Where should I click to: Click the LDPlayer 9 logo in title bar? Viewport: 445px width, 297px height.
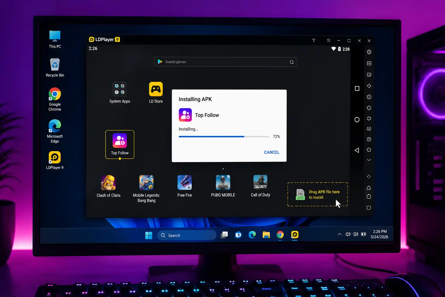click(104, 39)
